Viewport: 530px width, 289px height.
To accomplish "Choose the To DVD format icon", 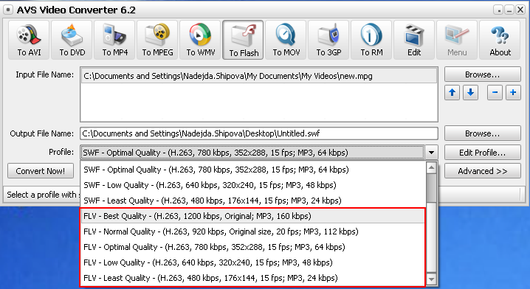I will pyautogui.click(x=72, y=40).
